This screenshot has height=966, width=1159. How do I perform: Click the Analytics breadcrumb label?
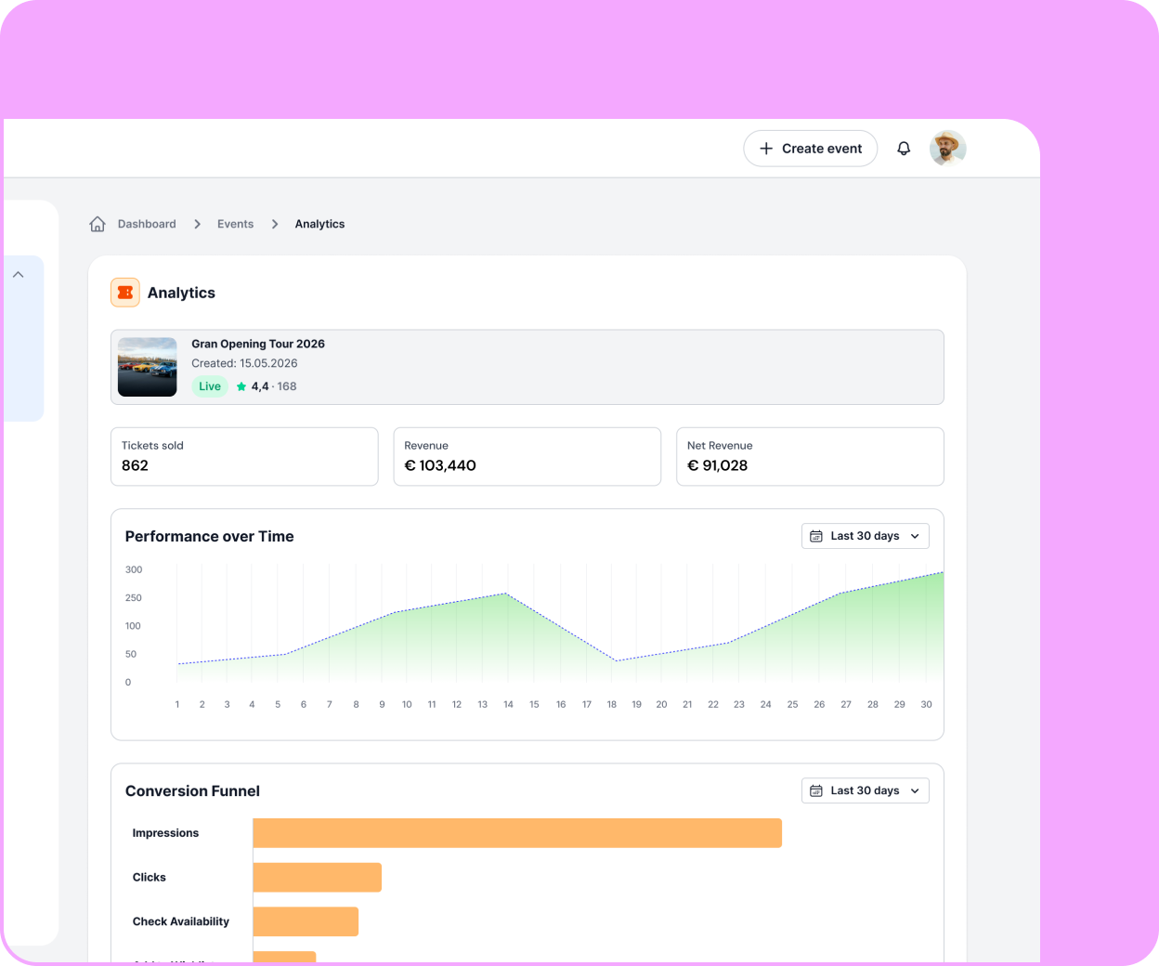(319, 223)
